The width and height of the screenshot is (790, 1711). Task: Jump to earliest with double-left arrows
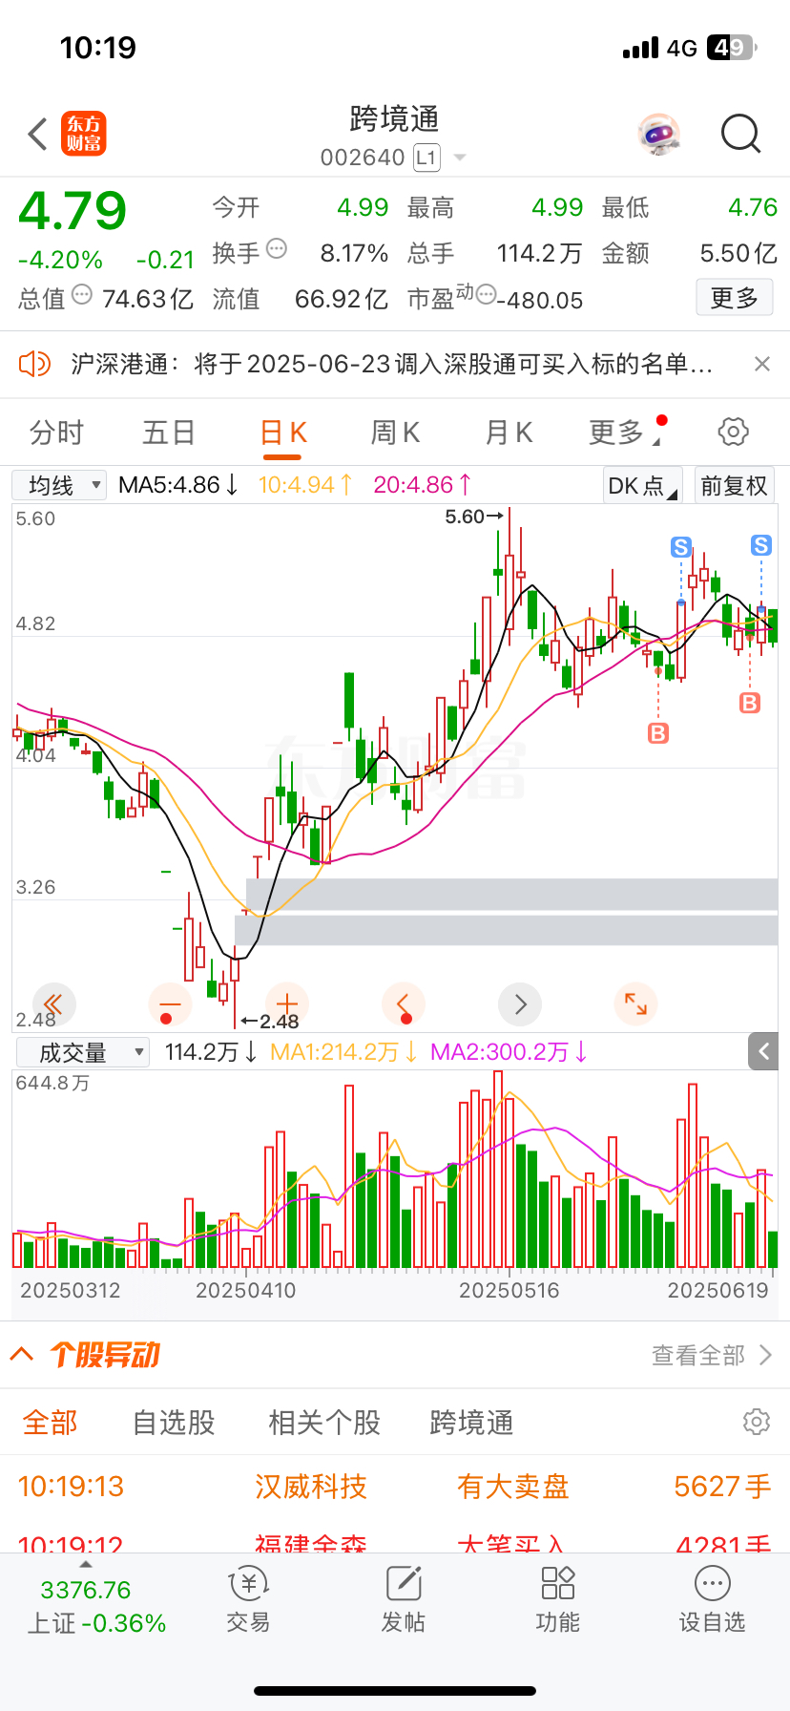click(53, 1004)
